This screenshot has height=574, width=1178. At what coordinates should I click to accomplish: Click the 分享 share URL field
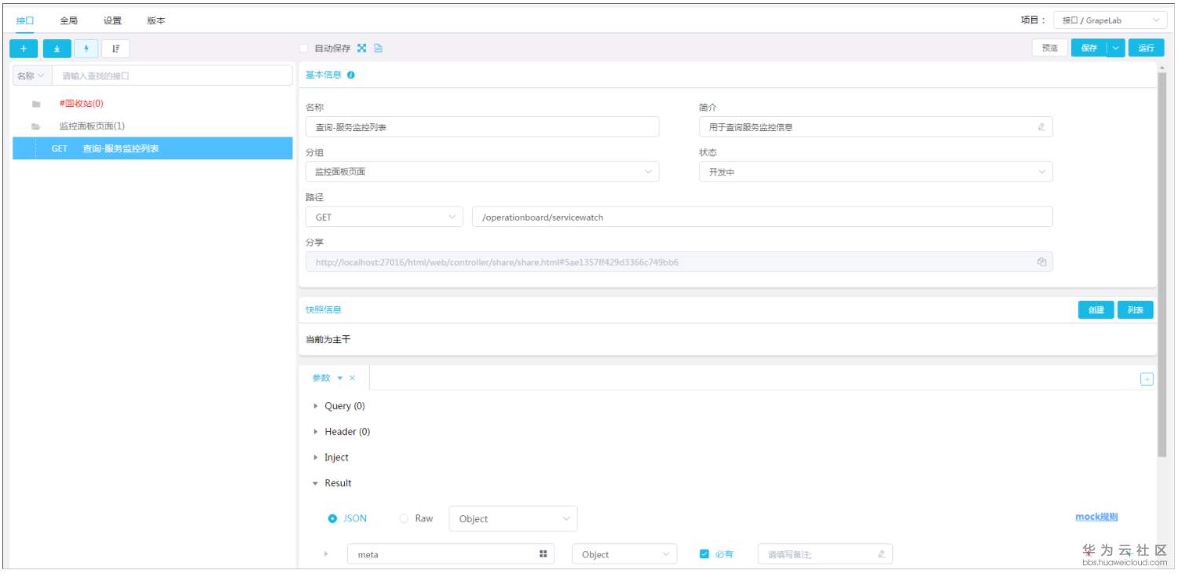click(679, 262)
